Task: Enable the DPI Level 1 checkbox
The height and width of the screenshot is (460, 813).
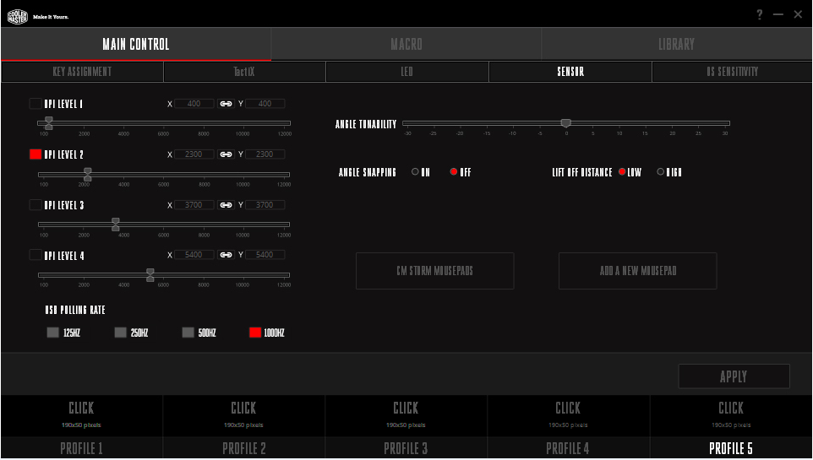Action: pos(35,104)
